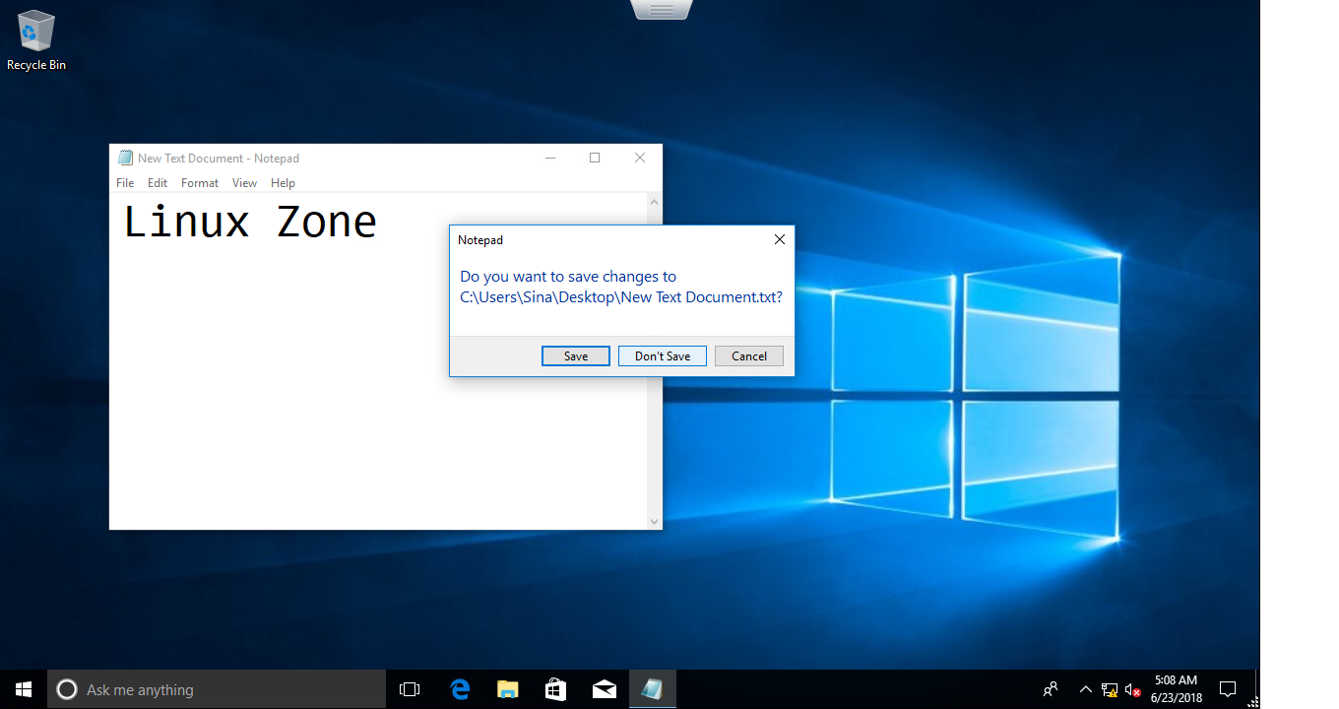Viewport: 1339px width, 709px height.
Task: Open the Microsoft Store taskbar icon
Action: [555, 689]
